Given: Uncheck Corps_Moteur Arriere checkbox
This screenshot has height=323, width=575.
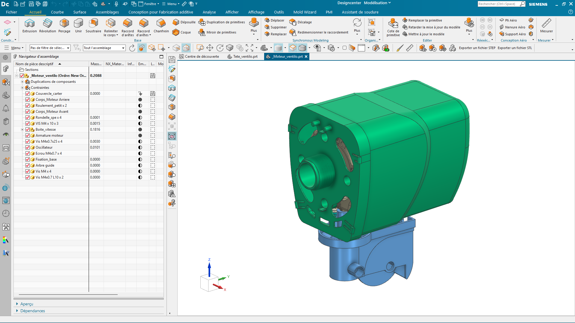Looking at the screenshot, I should (28, 100).
